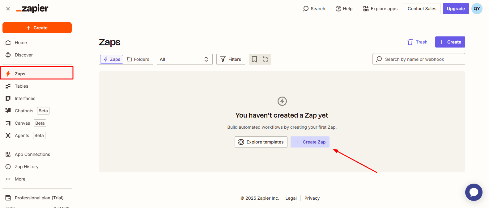Click the Beta badge next to Agents
This screenshot has width=489, height=208.
coord(39,135)
